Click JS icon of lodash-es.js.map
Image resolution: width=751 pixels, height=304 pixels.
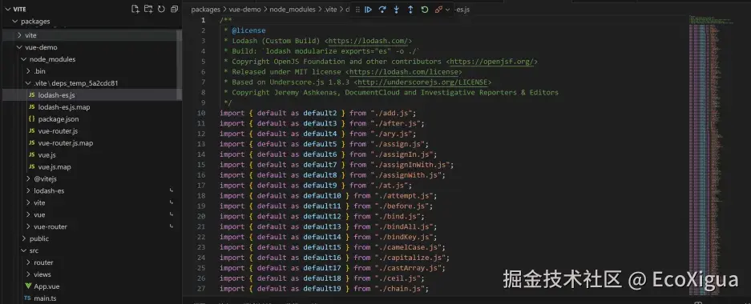tap(31, 107)
